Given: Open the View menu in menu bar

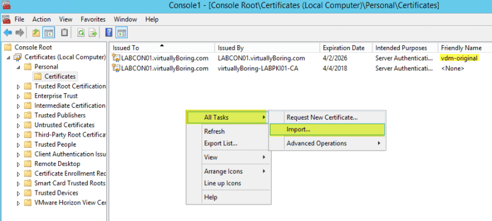Looking at the screenshot, I should click(66, 19).
